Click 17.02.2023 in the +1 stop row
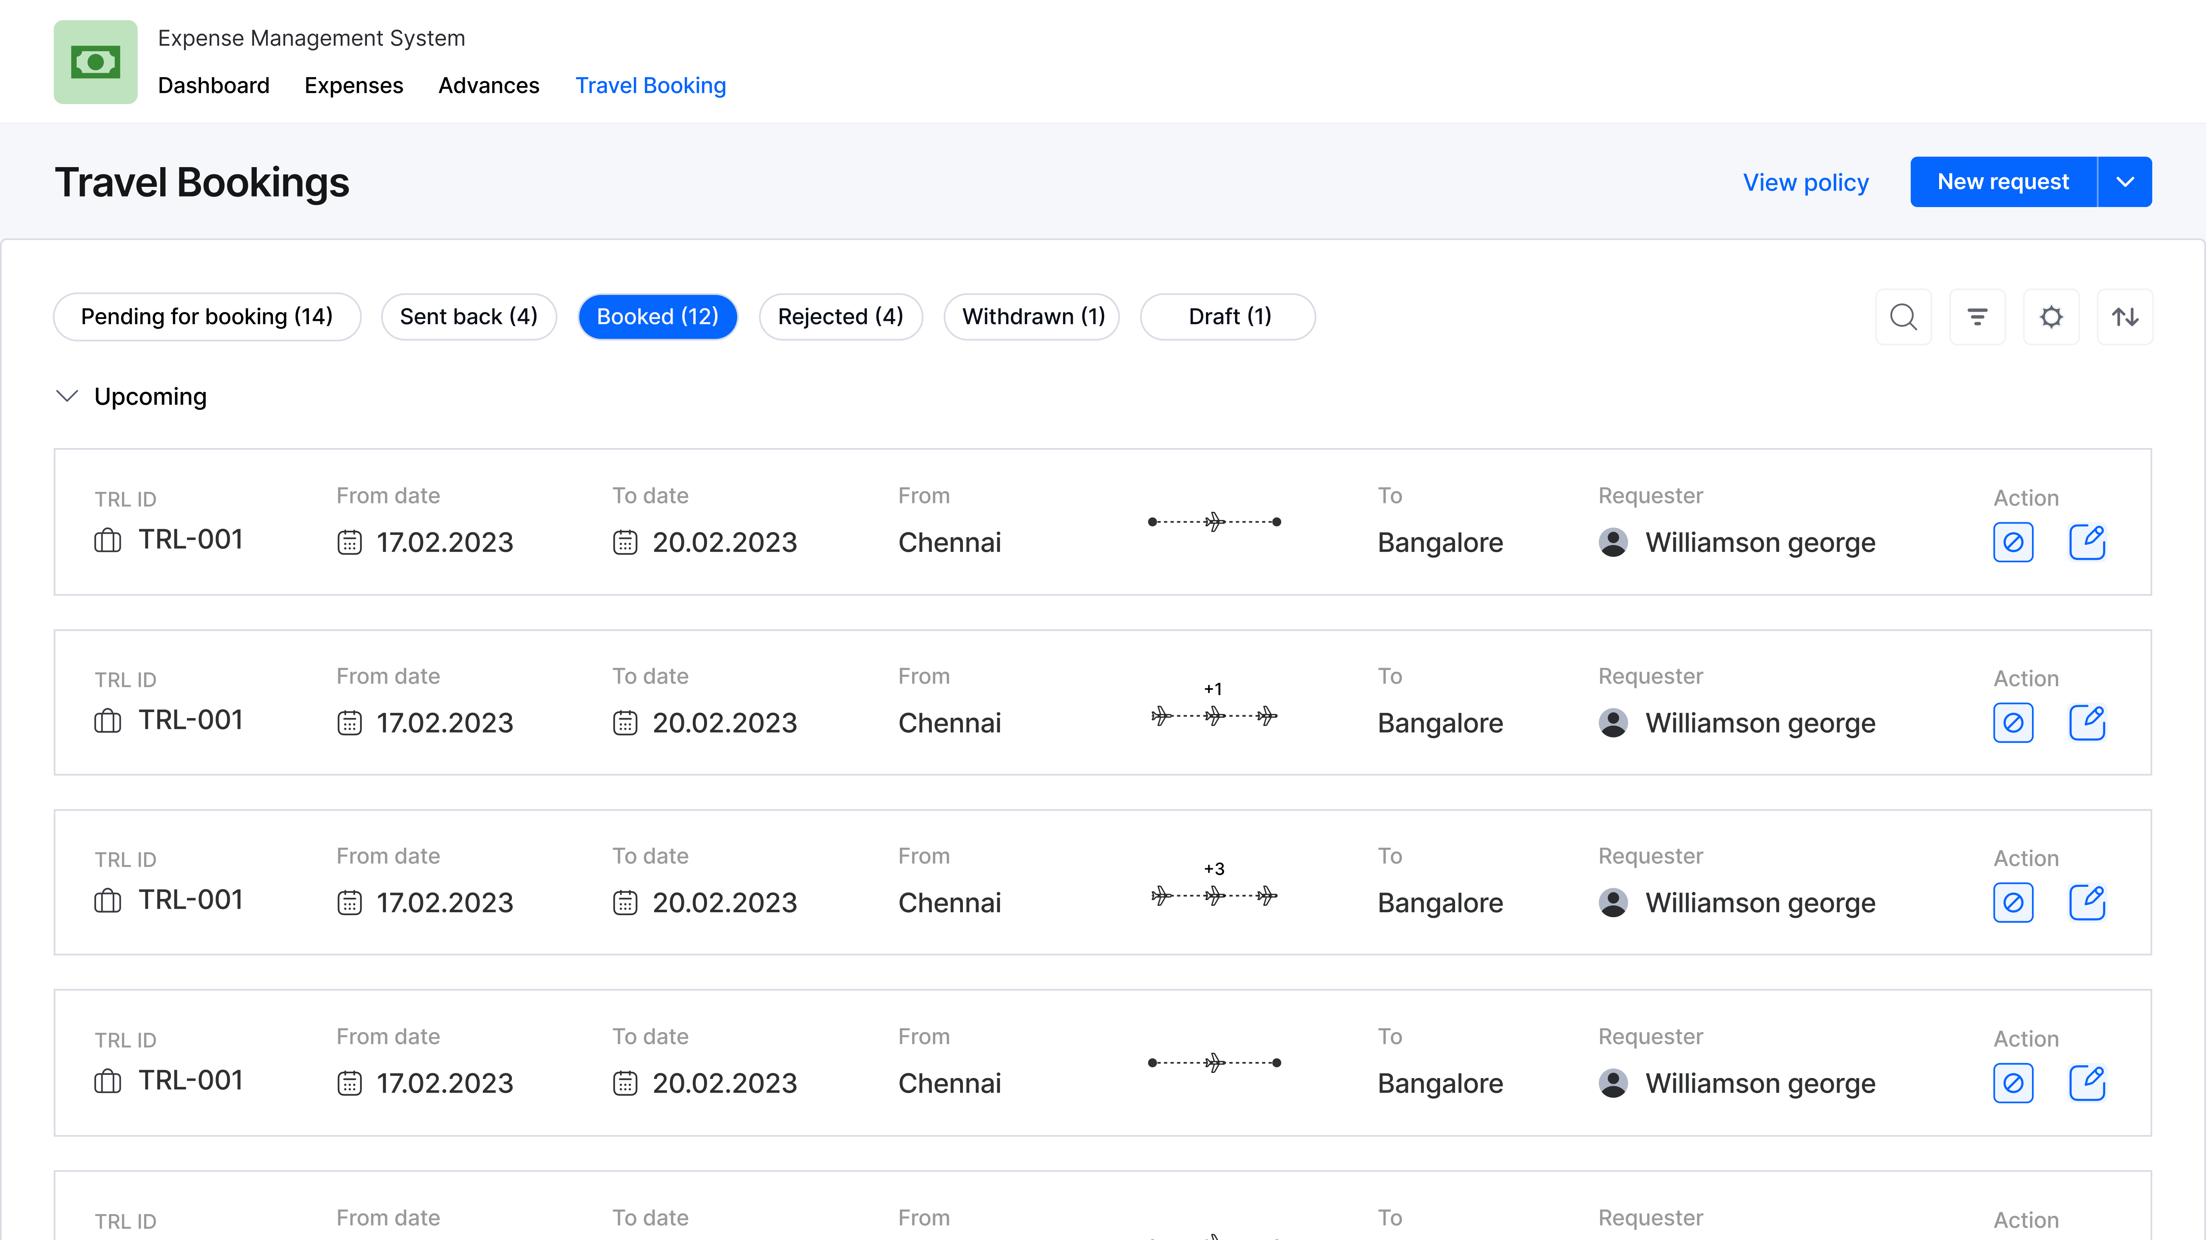Screen dimensions: 2206x1240 pyautogui.click(x=445, y=724)
